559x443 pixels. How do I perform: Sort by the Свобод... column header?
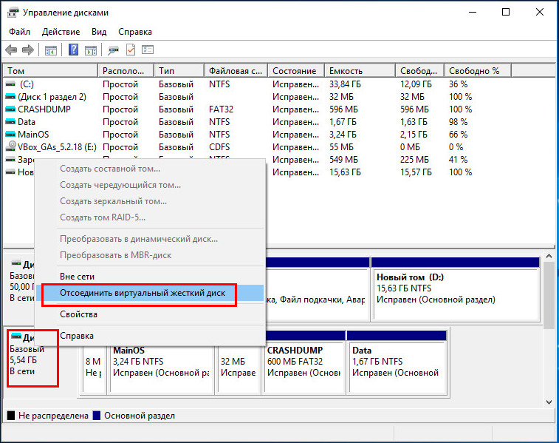pos(420,71)
